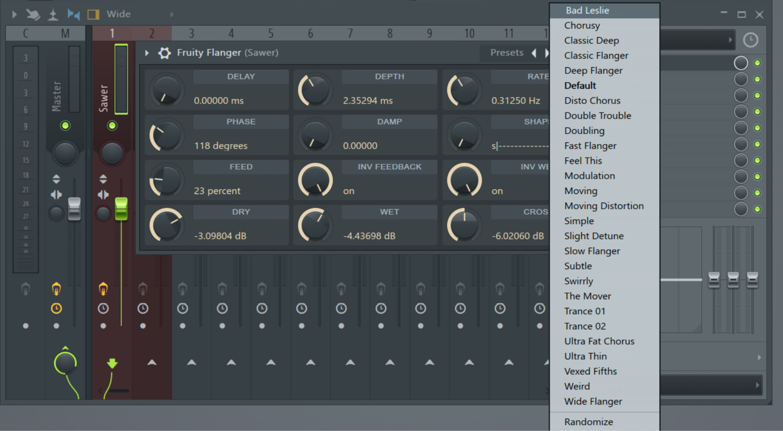Select previous preset with left arrow
This screenshot has width=783, height=431.
[x=534, y=53]
